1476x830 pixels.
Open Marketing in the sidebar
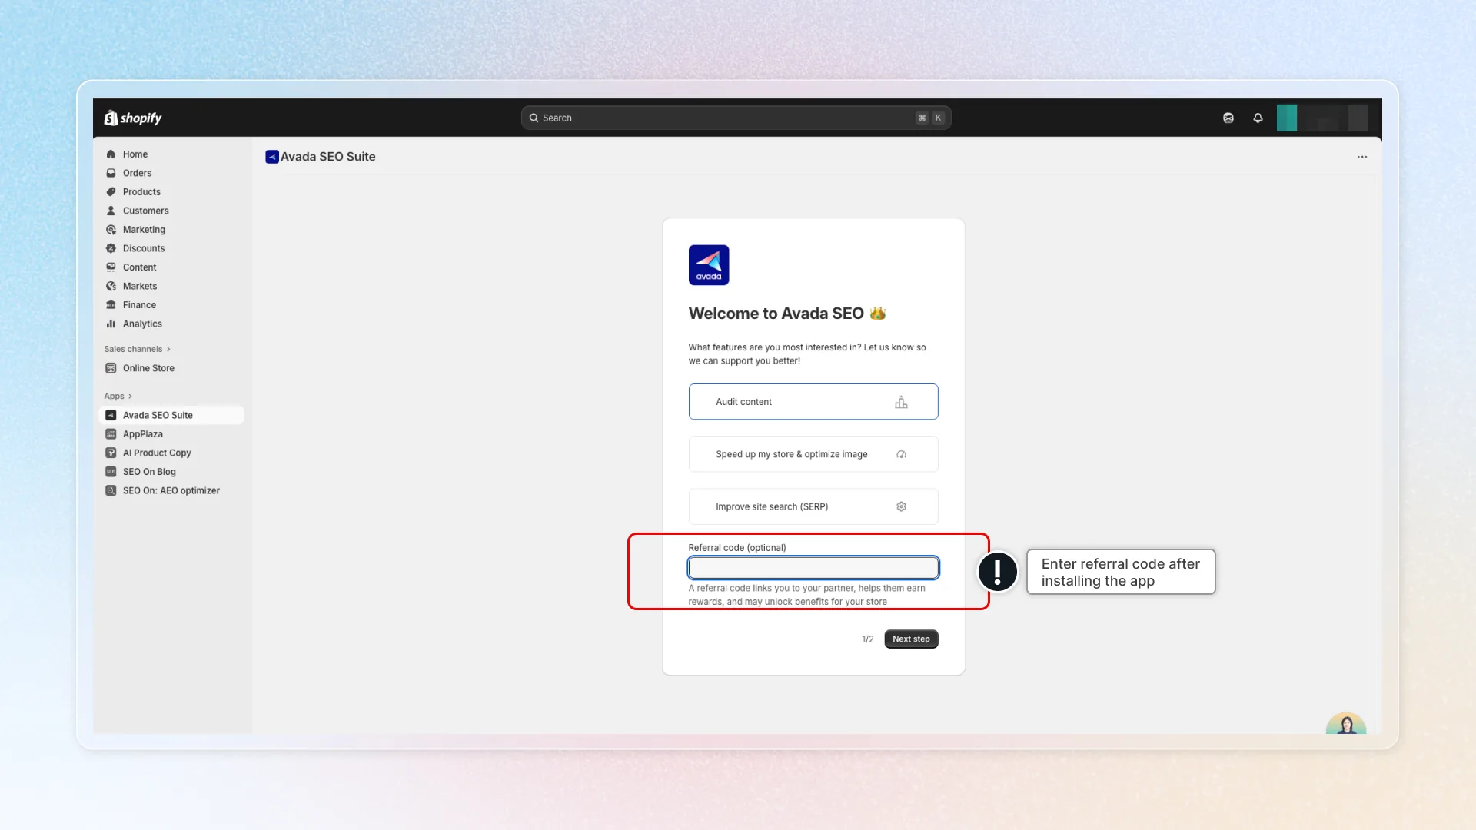(x=171, y=229)
